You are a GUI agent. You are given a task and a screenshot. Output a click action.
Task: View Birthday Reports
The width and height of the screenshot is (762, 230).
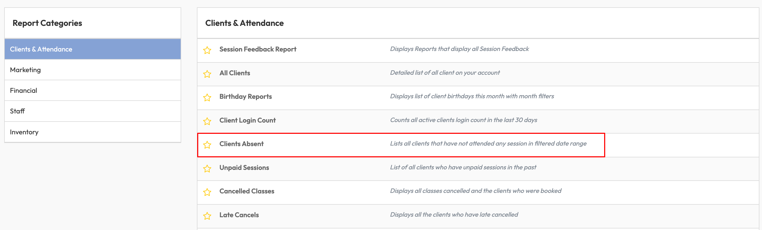point(245,97)
